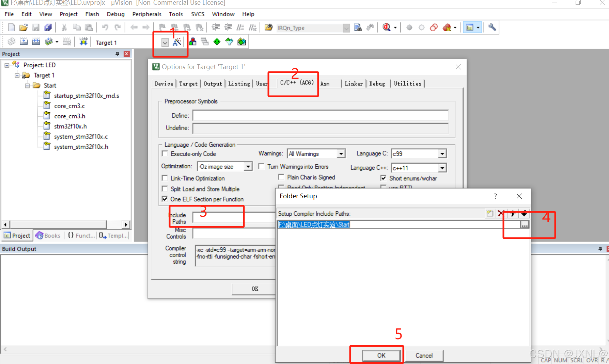Click the Misc Controls input field

234,233
